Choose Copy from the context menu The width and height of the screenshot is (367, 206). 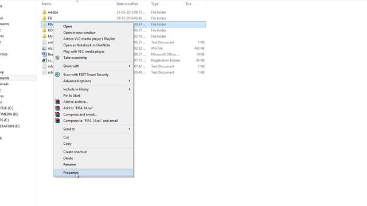67,144
